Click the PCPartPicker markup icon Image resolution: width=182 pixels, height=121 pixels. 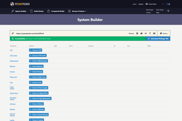point(137,34)
